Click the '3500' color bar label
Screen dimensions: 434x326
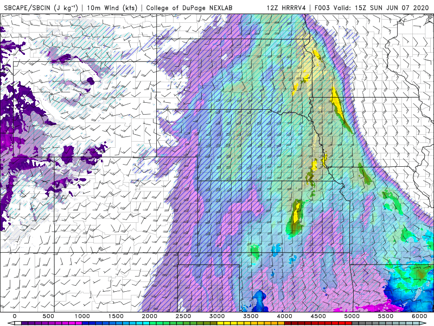[x=251, y=316]
